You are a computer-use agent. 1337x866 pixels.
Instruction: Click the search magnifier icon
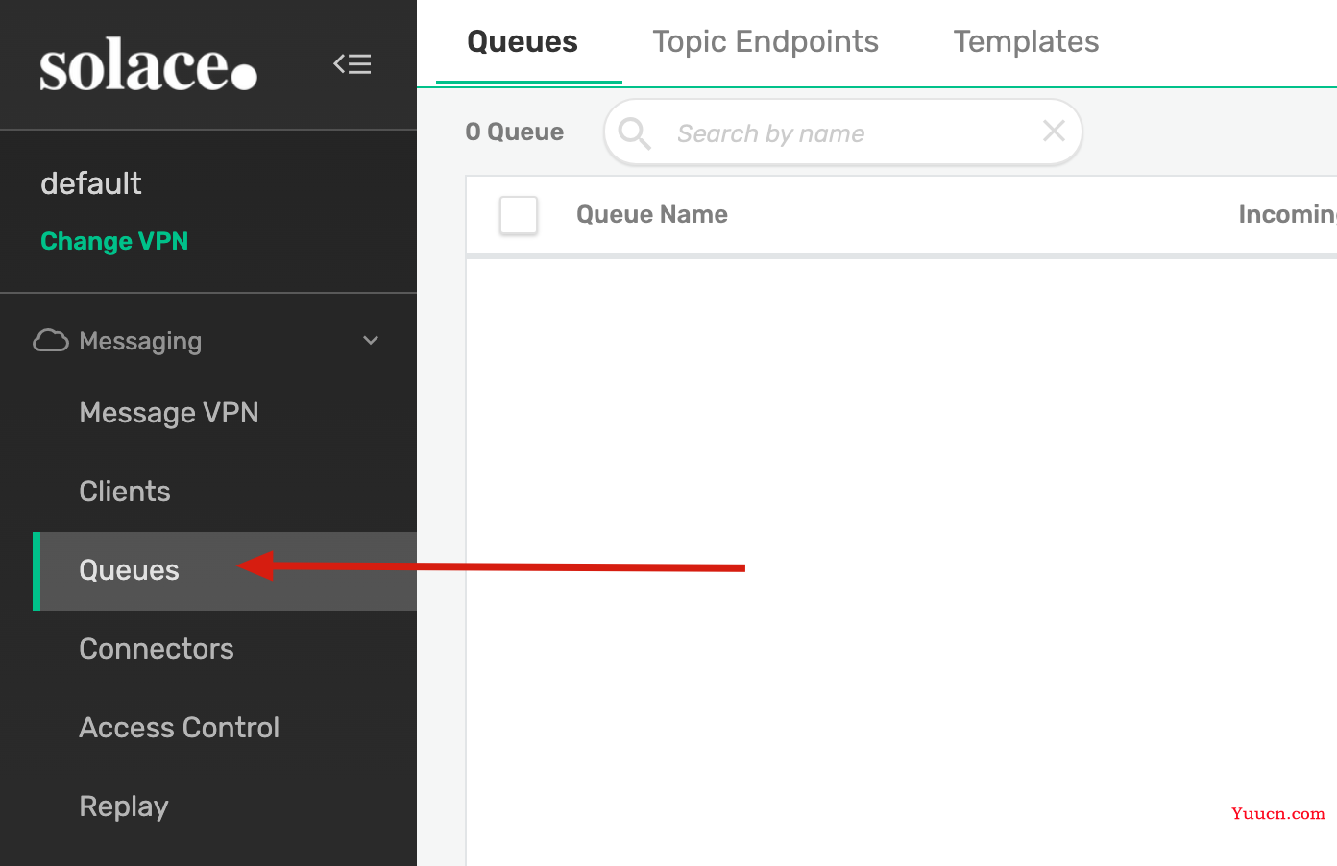(x=635, y=133)
